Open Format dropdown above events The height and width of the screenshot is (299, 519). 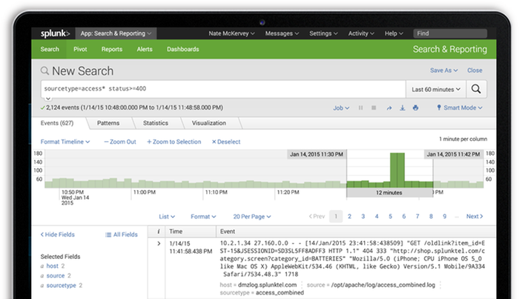(x=203, y=217)
